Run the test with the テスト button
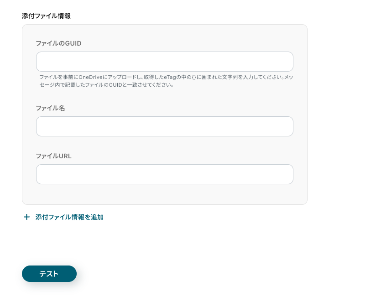 (x=49, y=274)
